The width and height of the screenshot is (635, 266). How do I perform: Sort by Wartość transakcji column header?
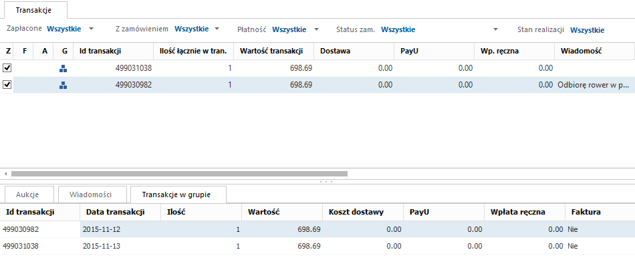pos(274,51)
